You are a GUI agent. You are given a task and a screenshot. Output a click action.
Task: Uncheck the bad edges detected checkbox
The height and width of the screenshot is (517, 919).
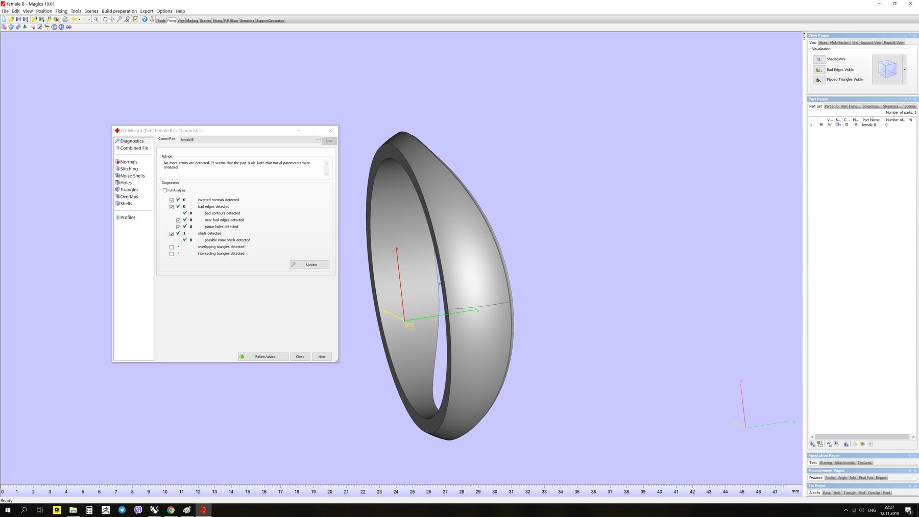(x=172, y=207)
